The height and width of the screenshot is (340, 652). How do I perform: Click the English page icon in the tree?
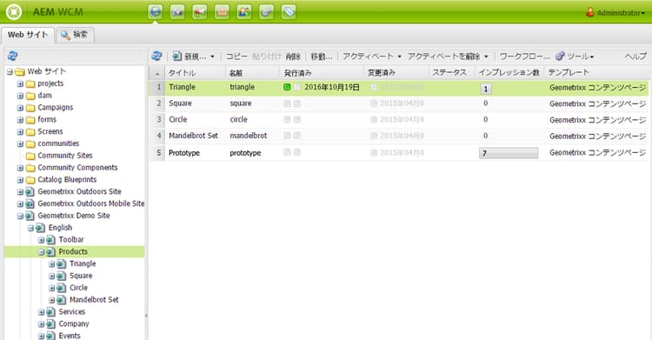40,228
